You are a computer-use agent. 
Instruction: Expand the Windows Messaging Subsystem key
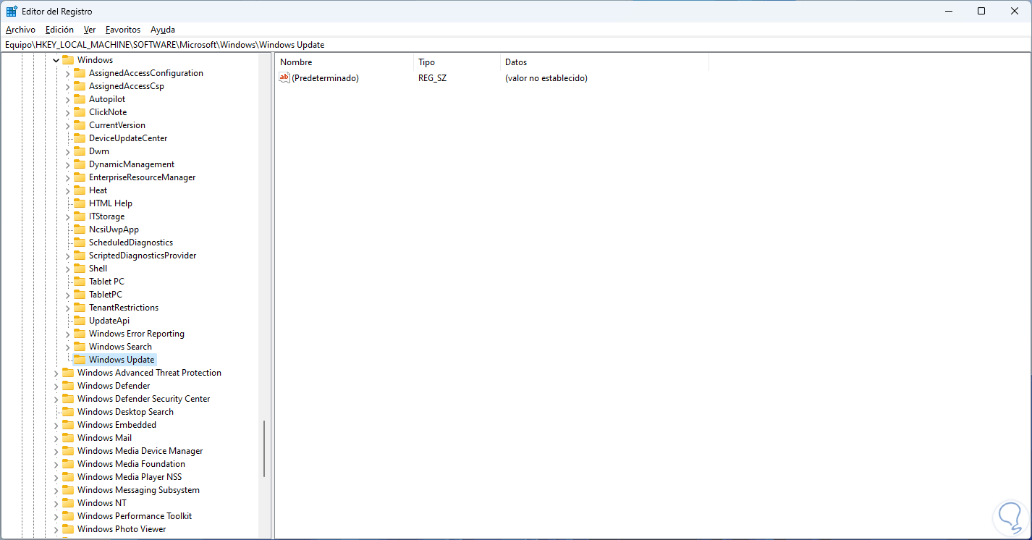point(56,490)
